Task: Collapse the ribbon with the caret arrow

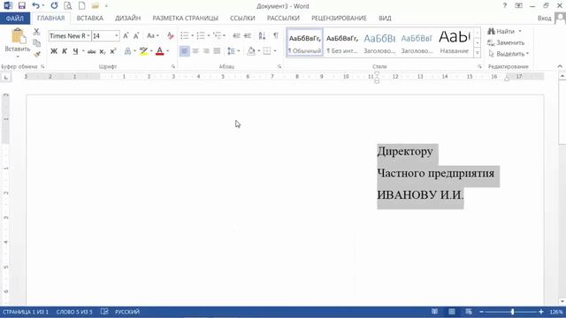Action: click(560, 67)
